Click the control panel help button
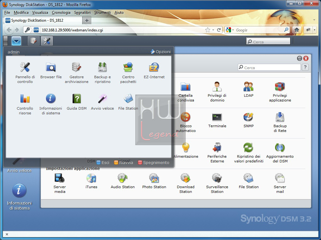Screen dimensions: 321x240 (x=305, y=67)
